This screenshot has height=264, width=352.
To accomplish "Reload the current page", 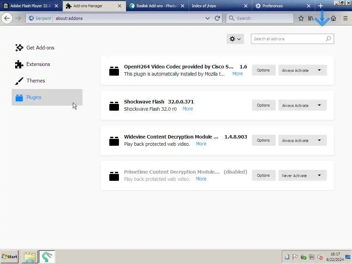I will pyautogui.click(x=217, y=18).
